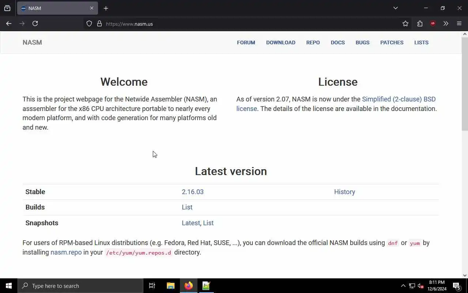This screenshot has height=293, width=468.
Task: Open the LISTS navigation item
Action: [421, 42]
